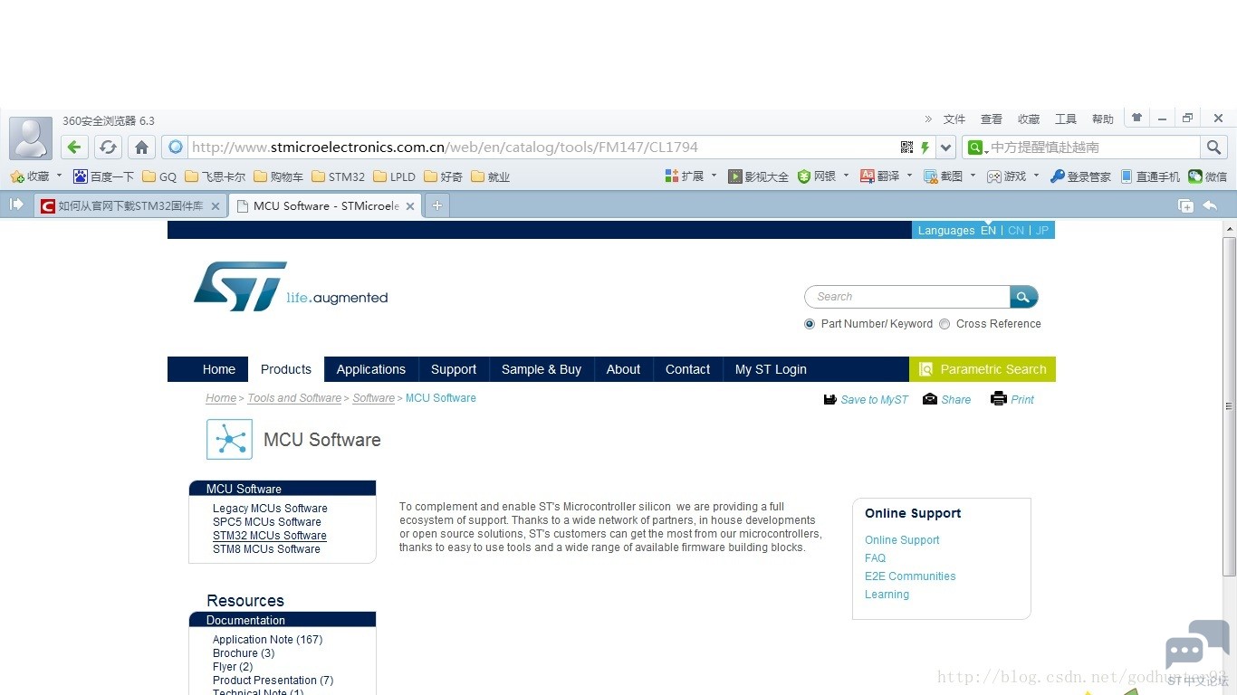
Task: Open the Support navigation item
Action: pos(454,369)
